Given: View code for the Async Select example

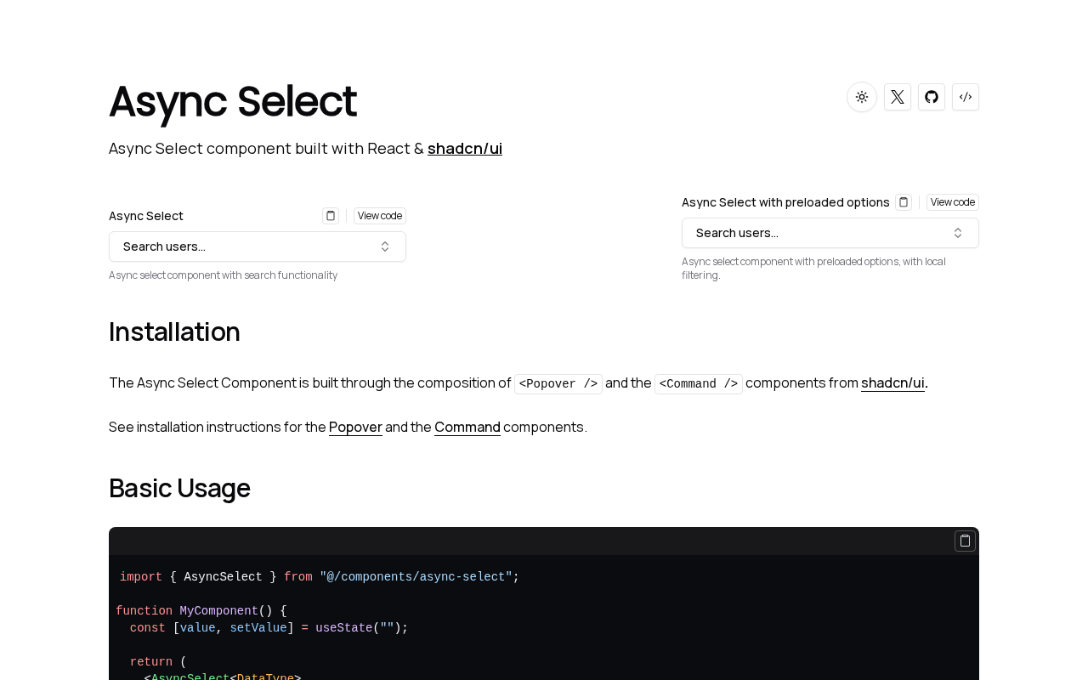Looking at the screenshot, I should click(x=380, y=216).
